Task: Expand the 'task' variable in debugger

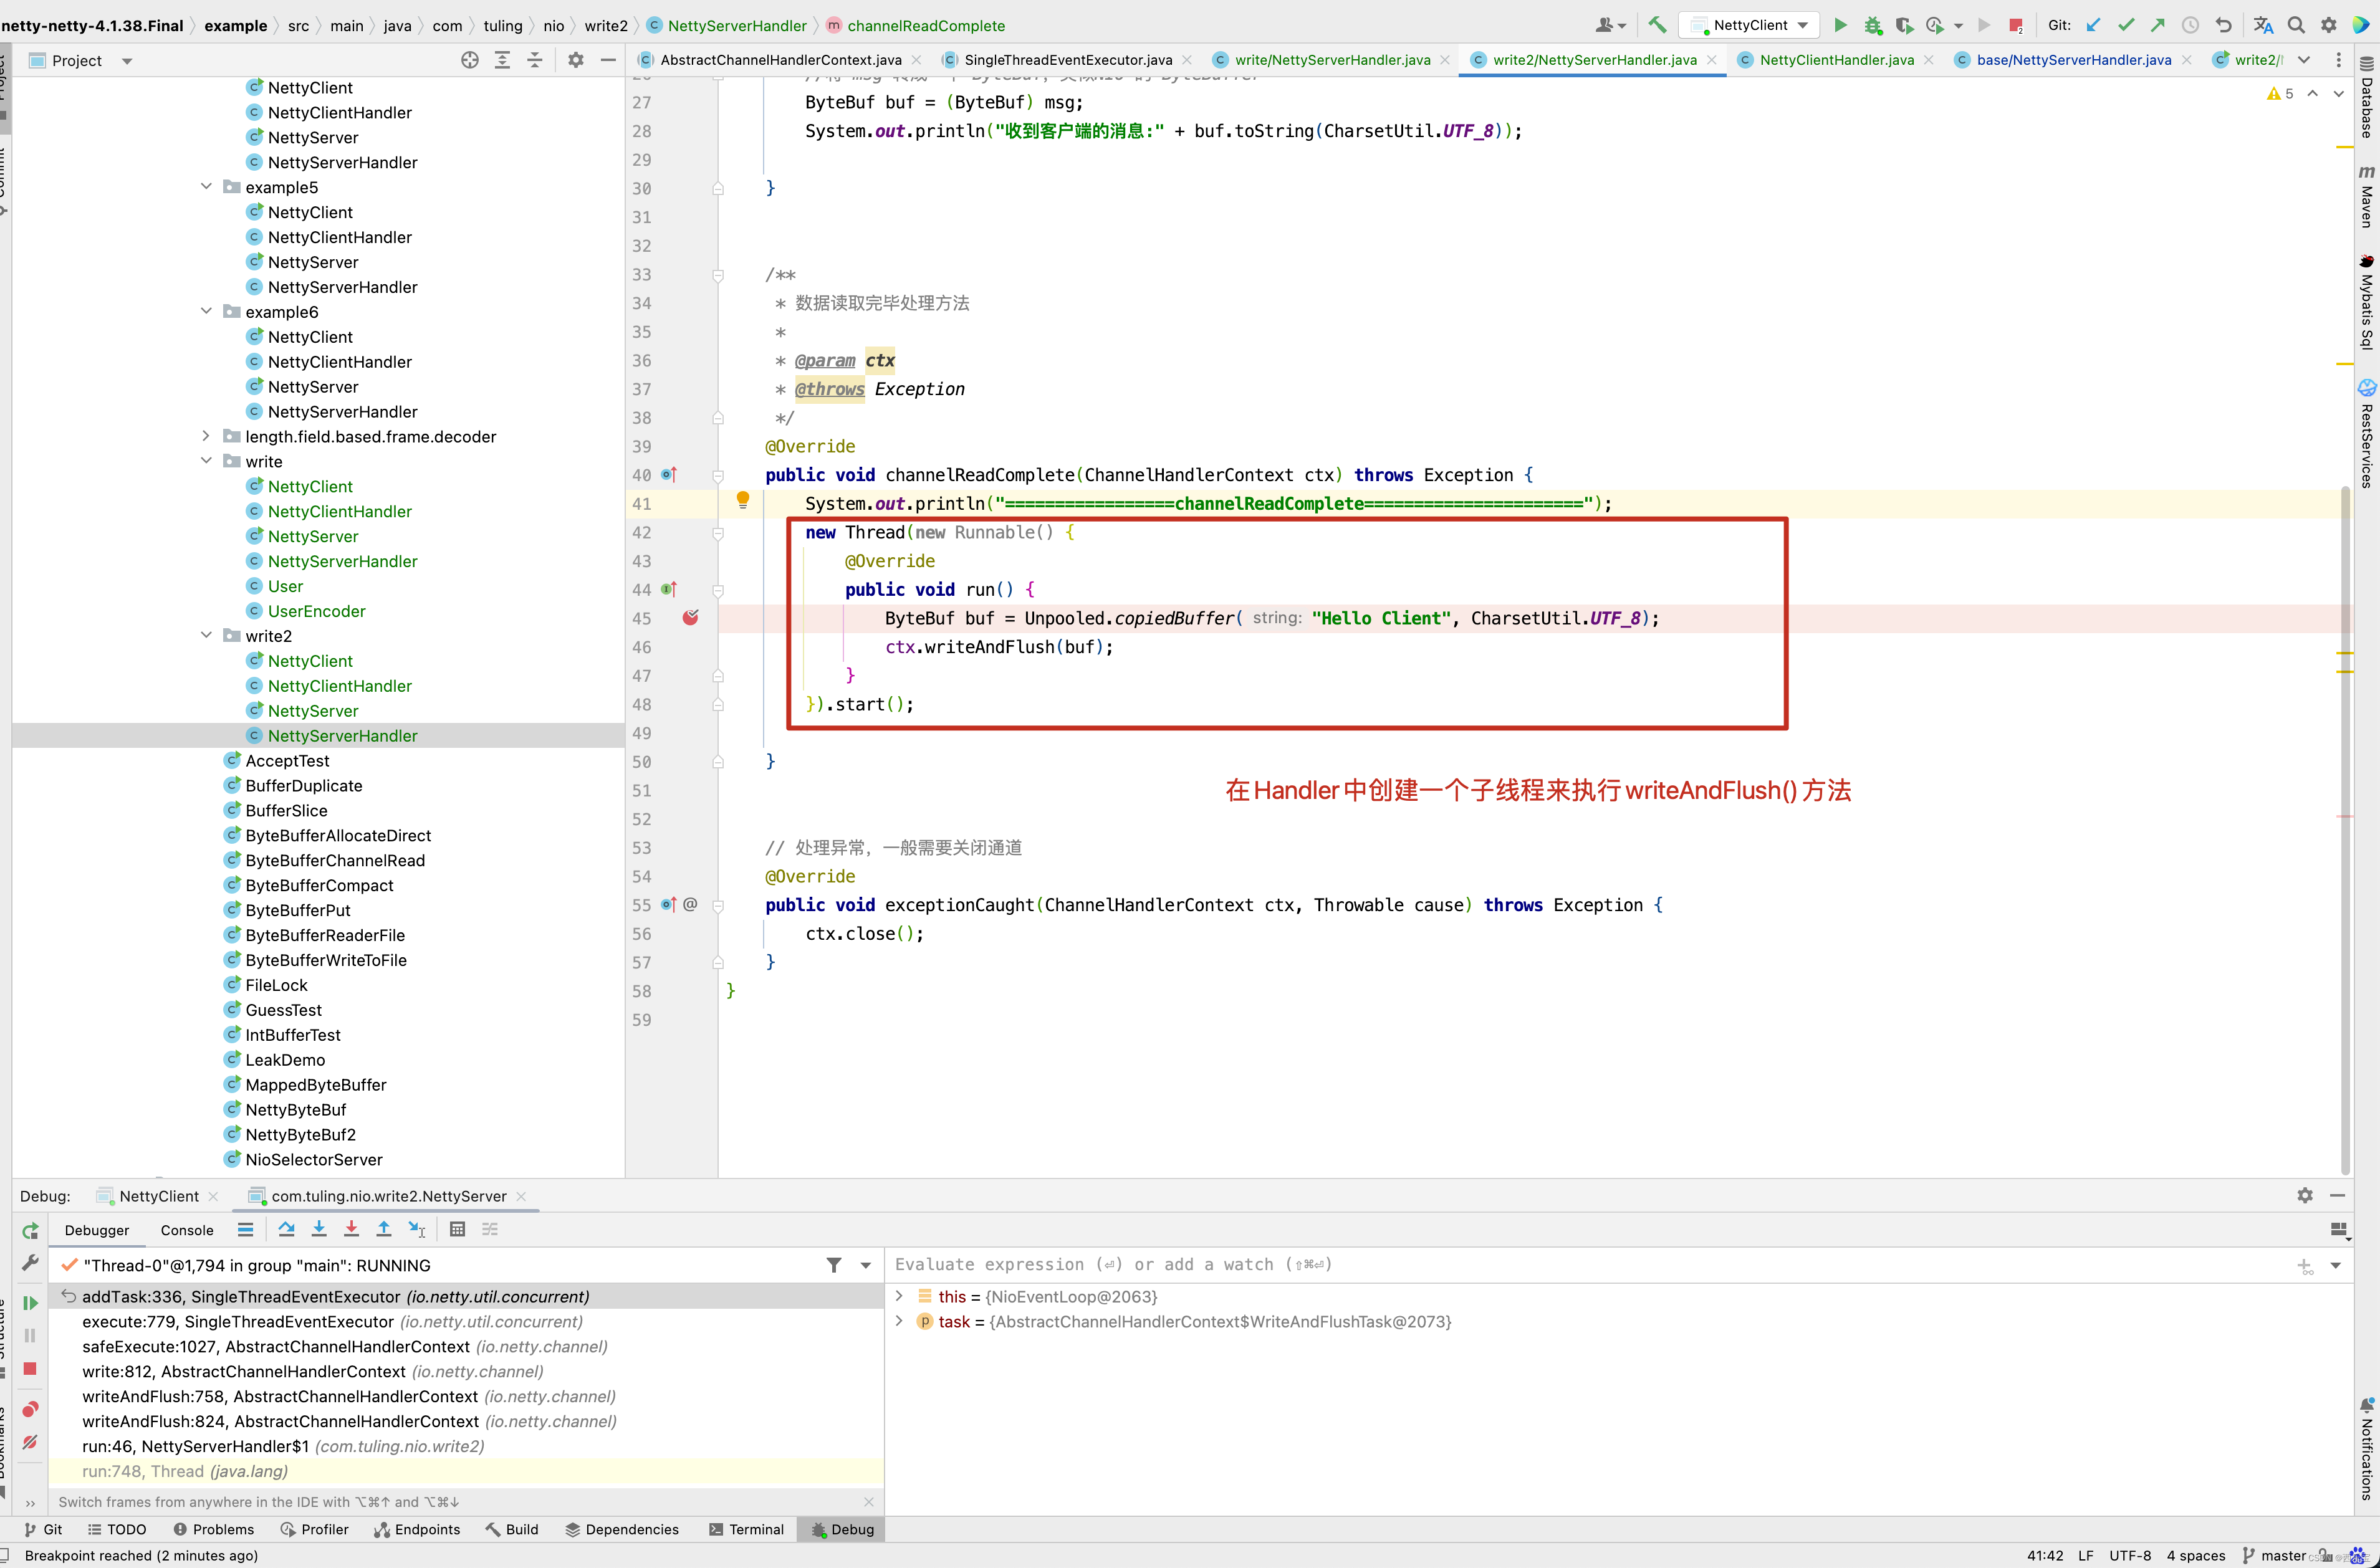Action: [x=899, y=1321]
